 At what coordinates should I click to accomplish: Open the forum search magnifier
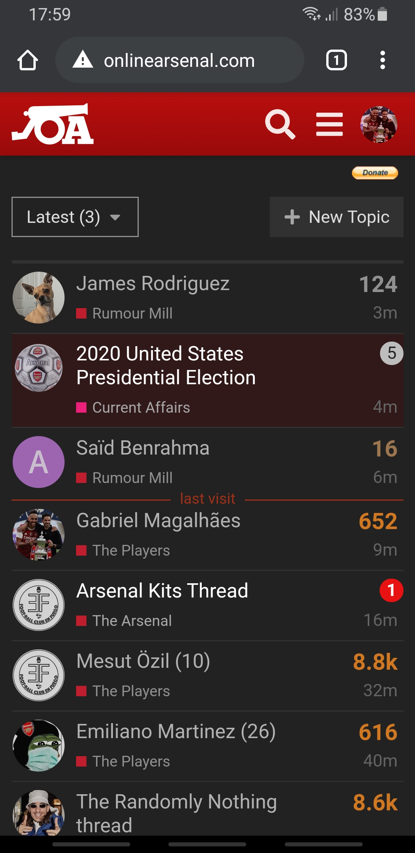pyautogui.click(x=280, y=124)
